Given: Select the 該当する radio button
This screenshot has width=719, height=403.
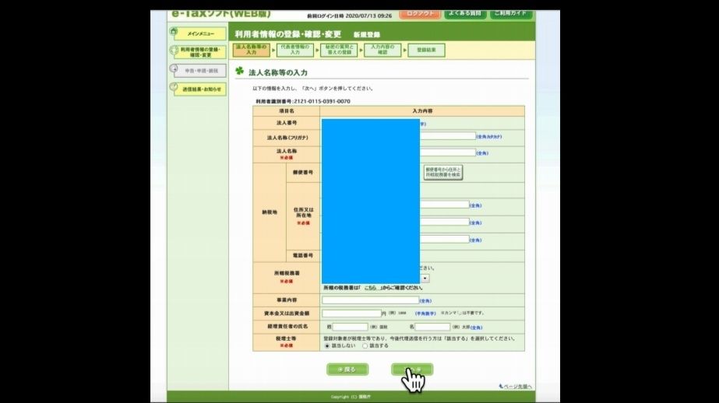Looking at the screenshot, I should 365,345.
